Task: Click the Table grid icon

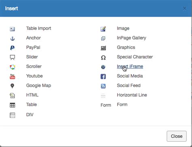Action: (x=13, y=105)
